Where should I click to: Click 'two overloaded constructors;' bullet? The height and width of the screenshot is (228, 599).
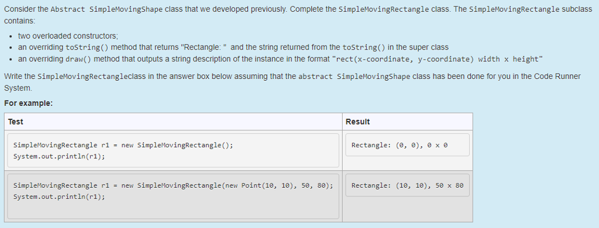[x=68, y=36]
